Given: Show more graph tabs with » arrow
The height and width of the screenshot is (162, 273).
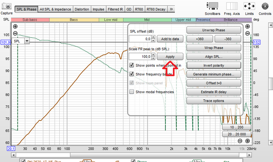Looking at the screenshot, I should point(171,9).
